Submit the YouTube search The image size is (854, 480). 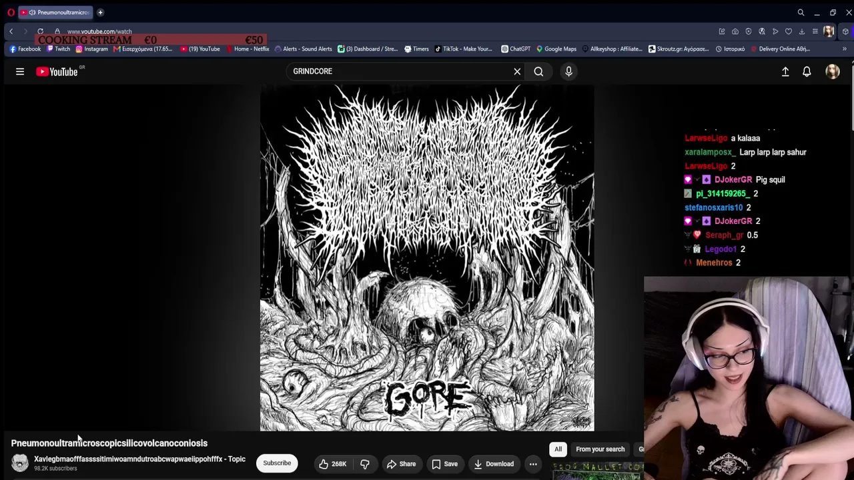point(538,71)
